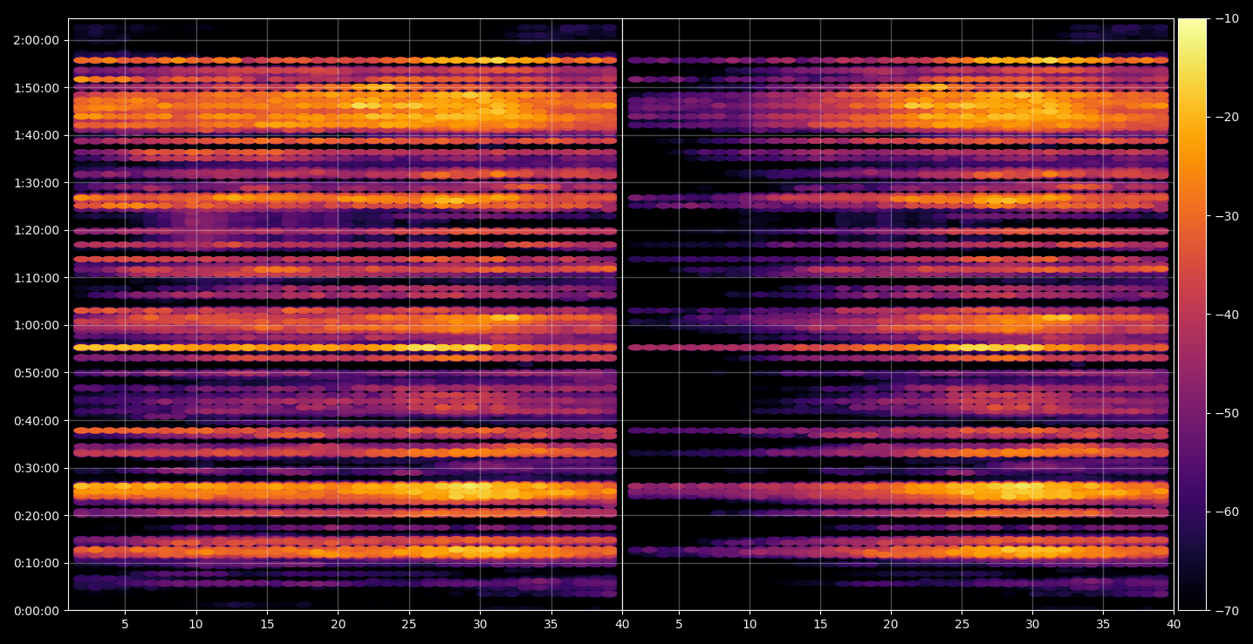Click the −70 colorbar label
The image size is (1253, 644).
pyautogui.click(x=1227, y=610)
